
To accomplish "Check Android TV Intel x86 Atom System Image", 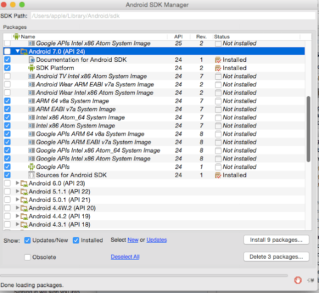I will [x=7, y=76].
